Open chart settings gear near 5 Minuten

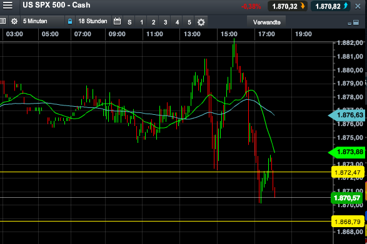14,21
